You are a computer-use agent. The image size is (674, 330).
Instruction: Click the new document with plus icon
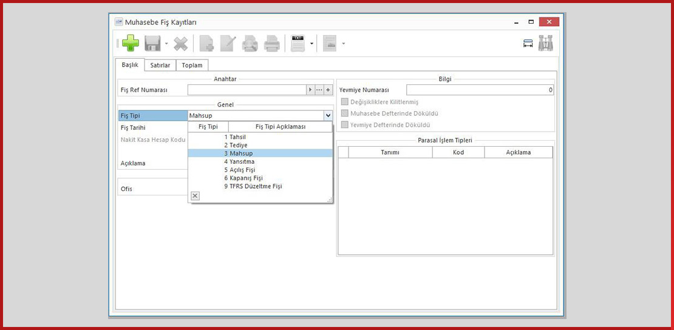(x=207, y=44)
